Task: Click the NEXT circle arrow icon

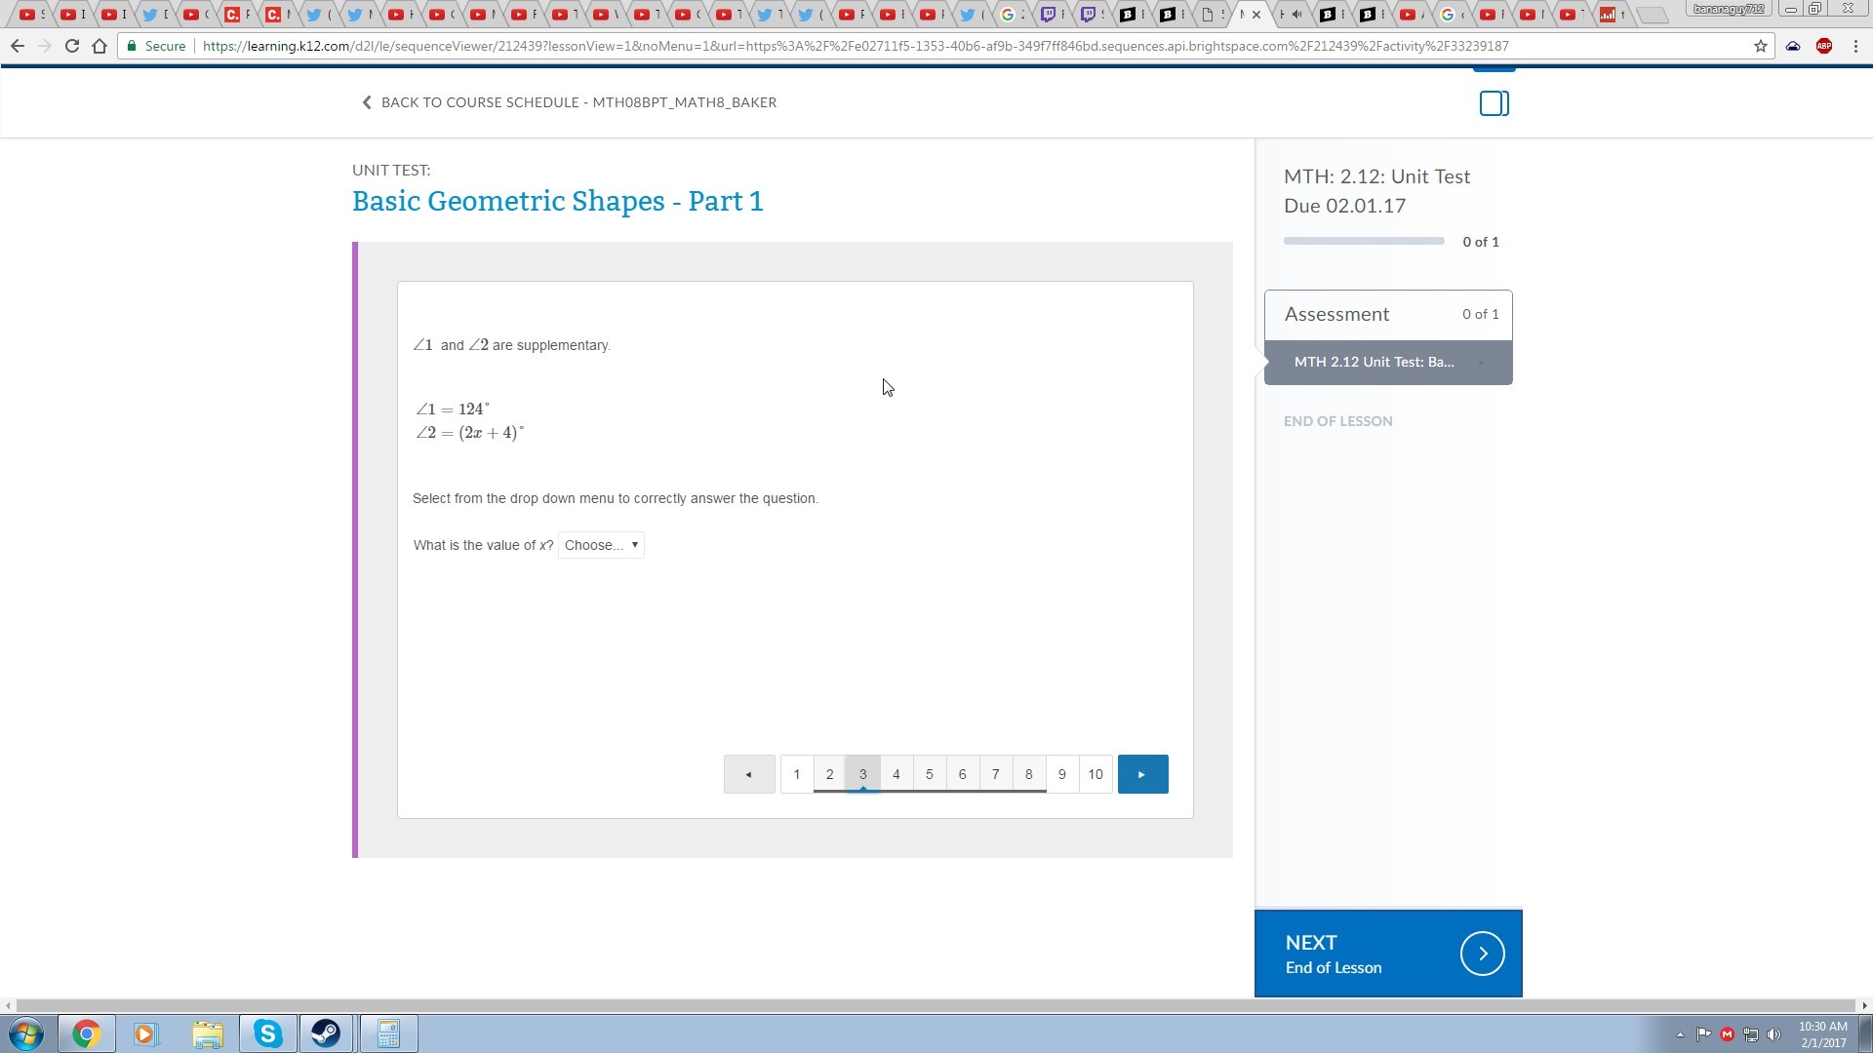Action: coord(1482,954)
